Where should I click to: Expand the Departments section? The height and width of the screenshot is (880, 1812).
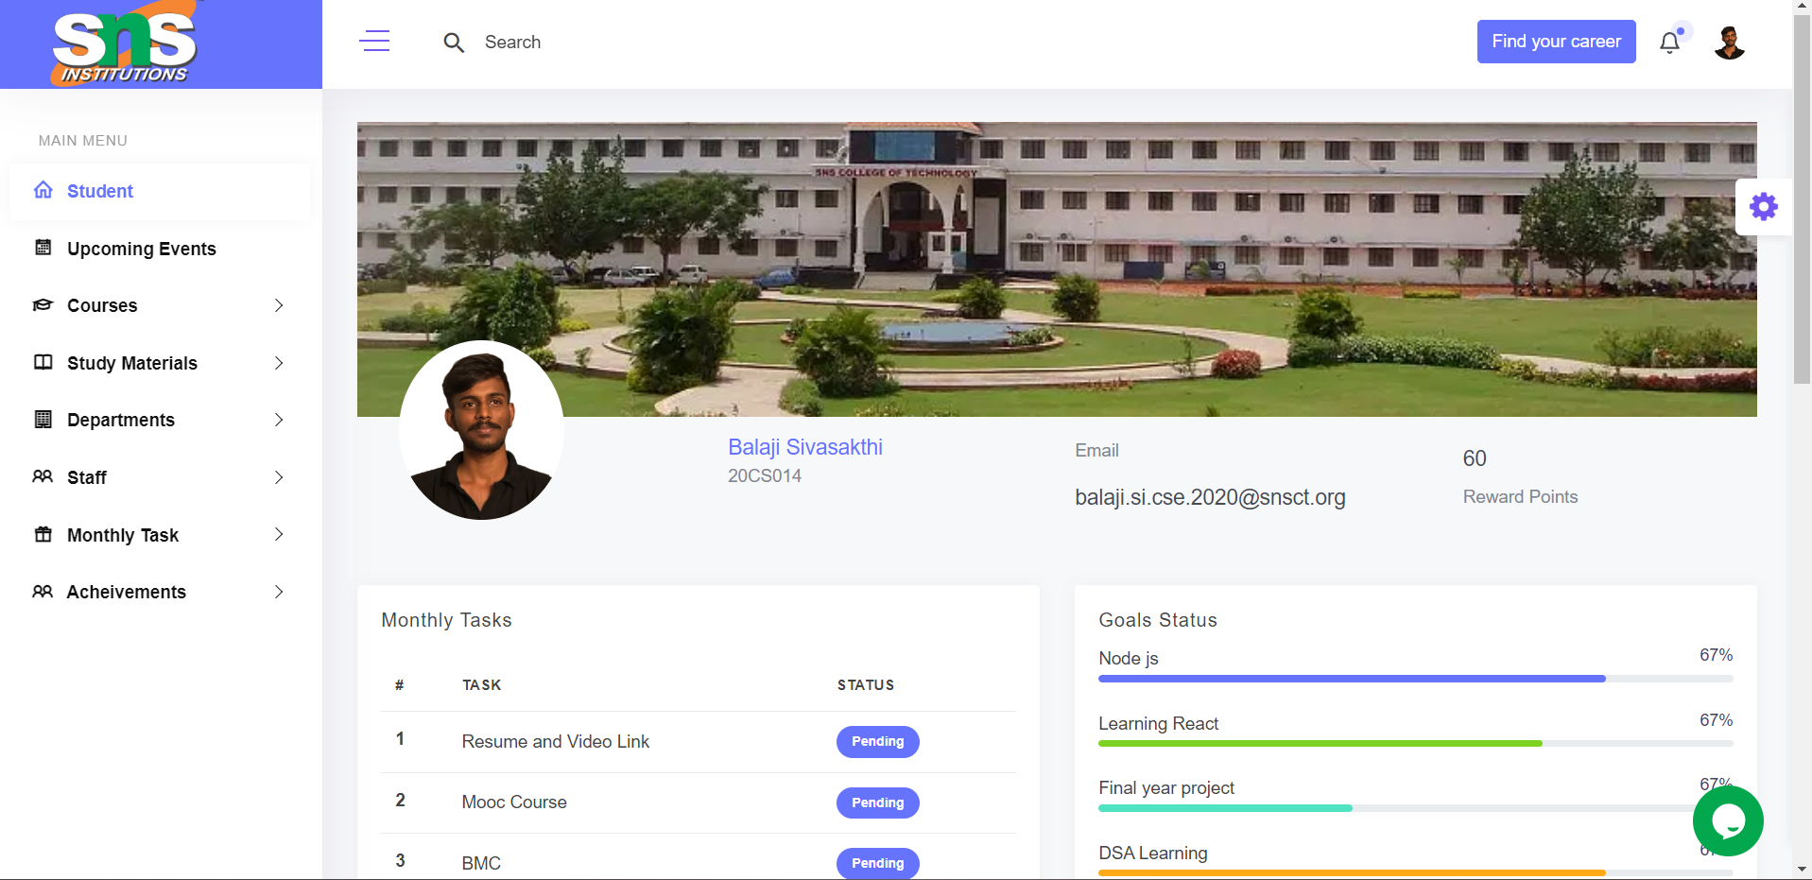point(278,420)
